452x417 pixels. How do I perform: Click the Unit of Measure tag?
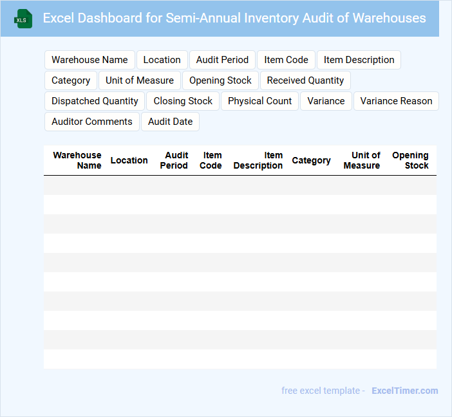(140, 80)
